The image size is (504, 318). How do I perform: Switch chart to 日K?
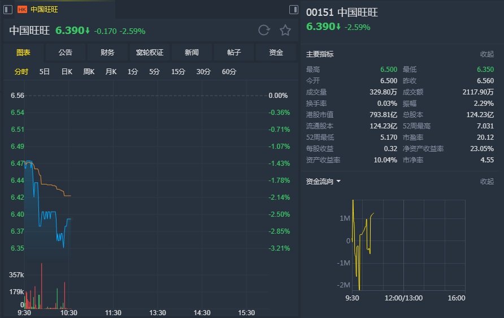67,71
